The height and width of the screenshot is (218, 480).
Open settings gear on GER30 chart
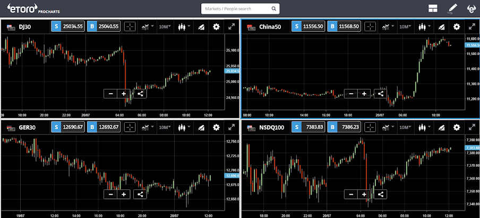(x=216, y=128)
